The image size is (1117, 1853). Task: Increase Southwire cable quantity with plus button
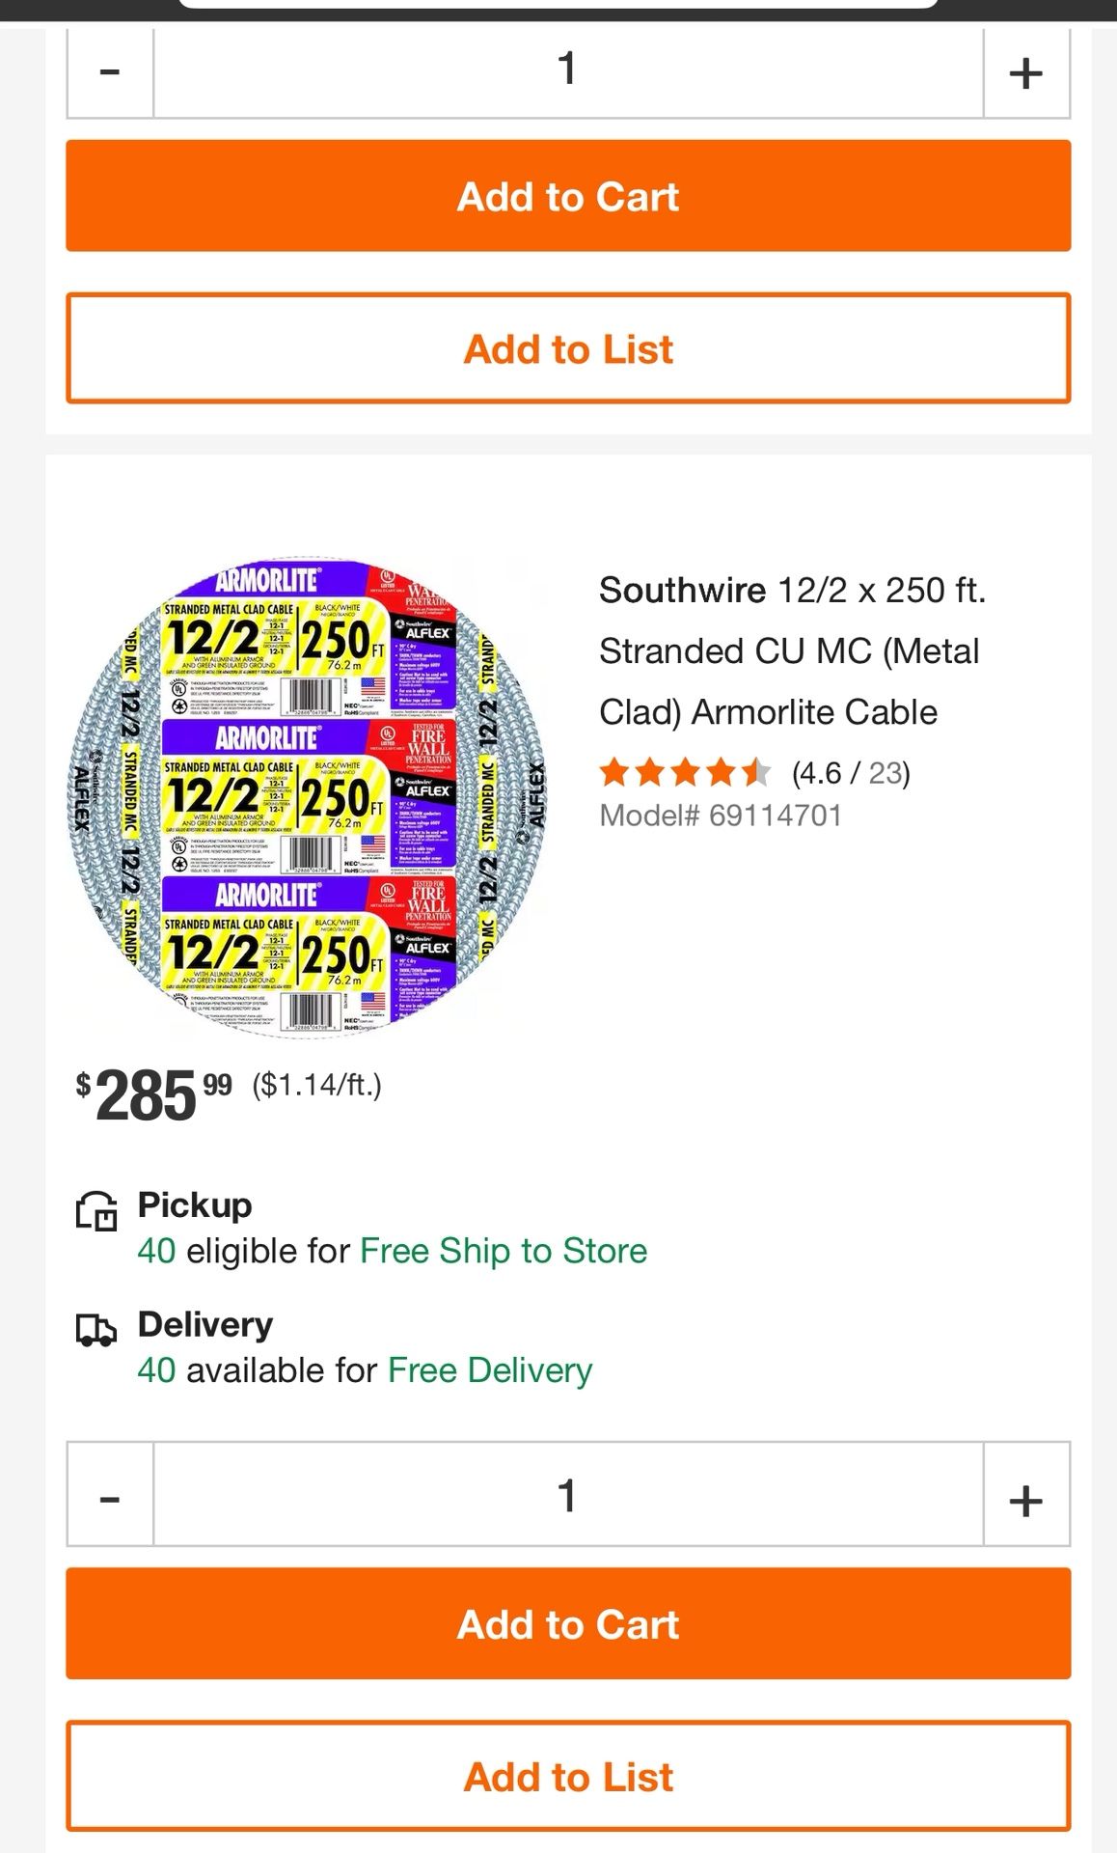pos(1026,1495)
